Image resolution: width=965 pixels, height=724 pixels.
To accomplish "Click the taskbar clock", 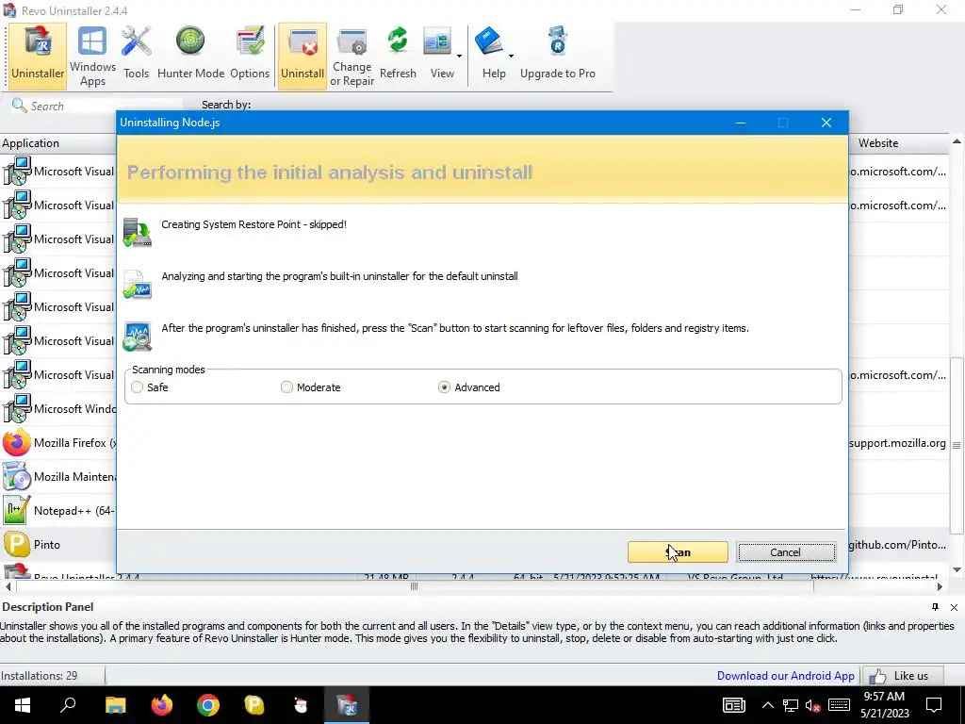I will 884,705.
